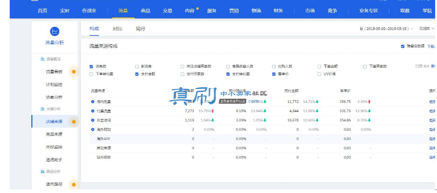This screenshot has height=193, width=437.
Task: Check the 下单金额 option
Action: tap(320, 66)
